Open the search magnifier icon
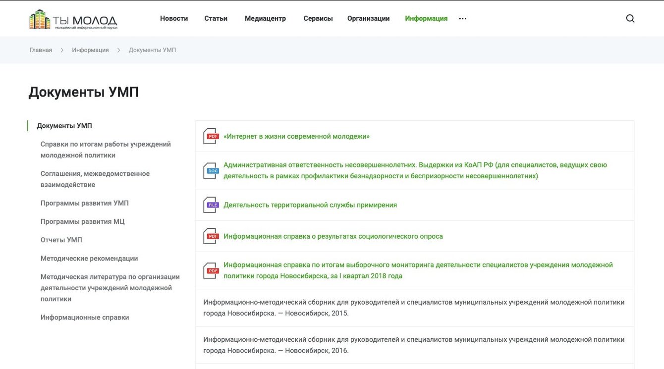664x369 pixels. click(630, 19)
